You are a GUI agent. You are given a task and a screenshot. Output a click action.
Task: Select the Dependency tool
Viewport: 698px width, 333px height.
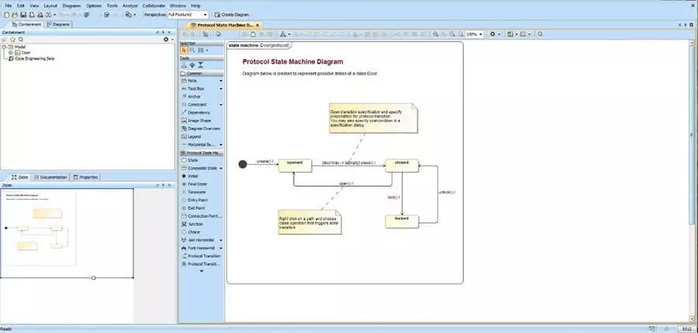(196, 112)
